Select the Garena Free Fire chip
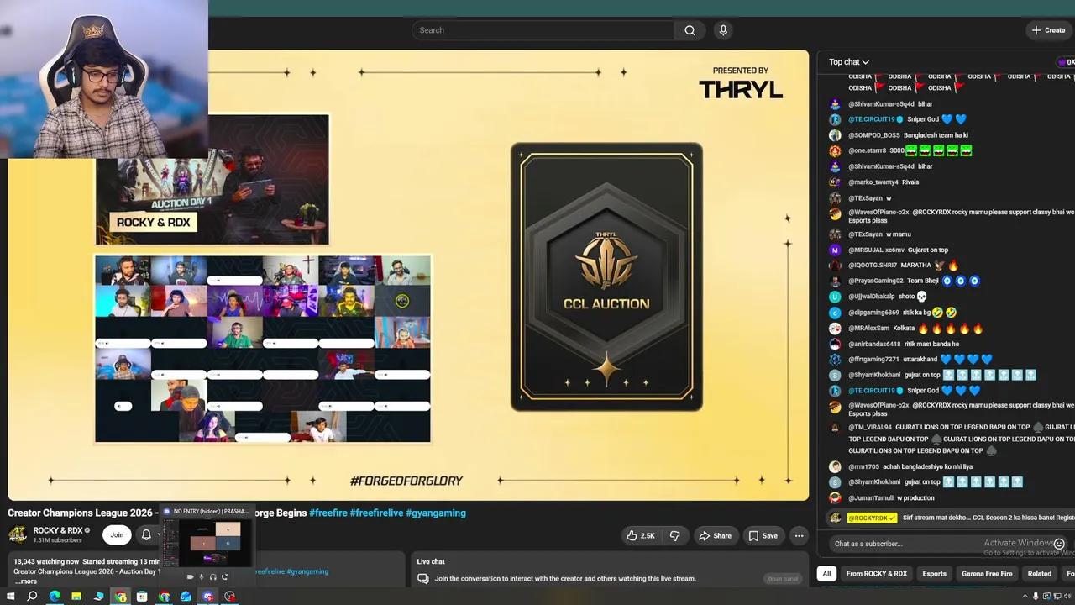This screenshot has height=605, width=1075. [x=987, y=574]
